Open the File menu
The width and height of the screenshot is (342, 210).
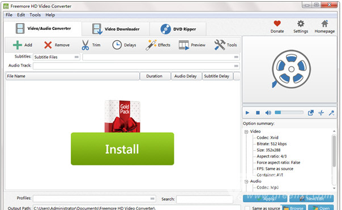coord(9,15)
